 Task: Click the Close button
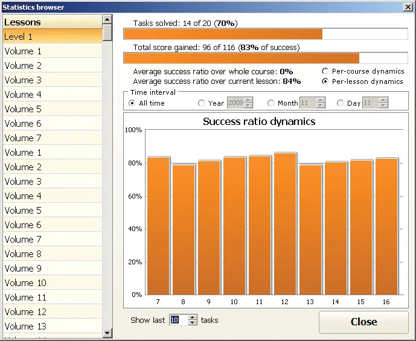pos(363,322)
